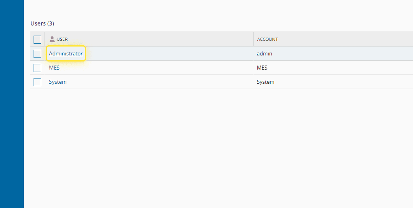Toggle the select-all checkbox in table header
Screen dimensions: 413x208
38,39
